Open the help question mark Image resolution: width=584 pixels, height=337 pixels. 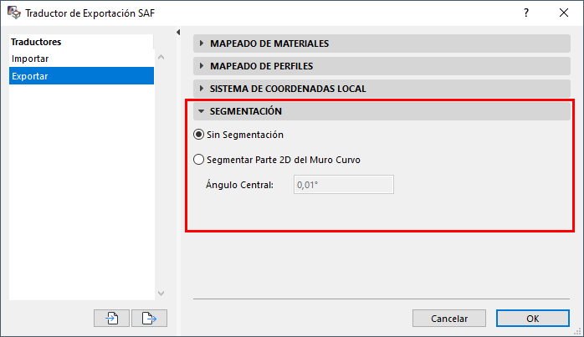pos(526,13)
